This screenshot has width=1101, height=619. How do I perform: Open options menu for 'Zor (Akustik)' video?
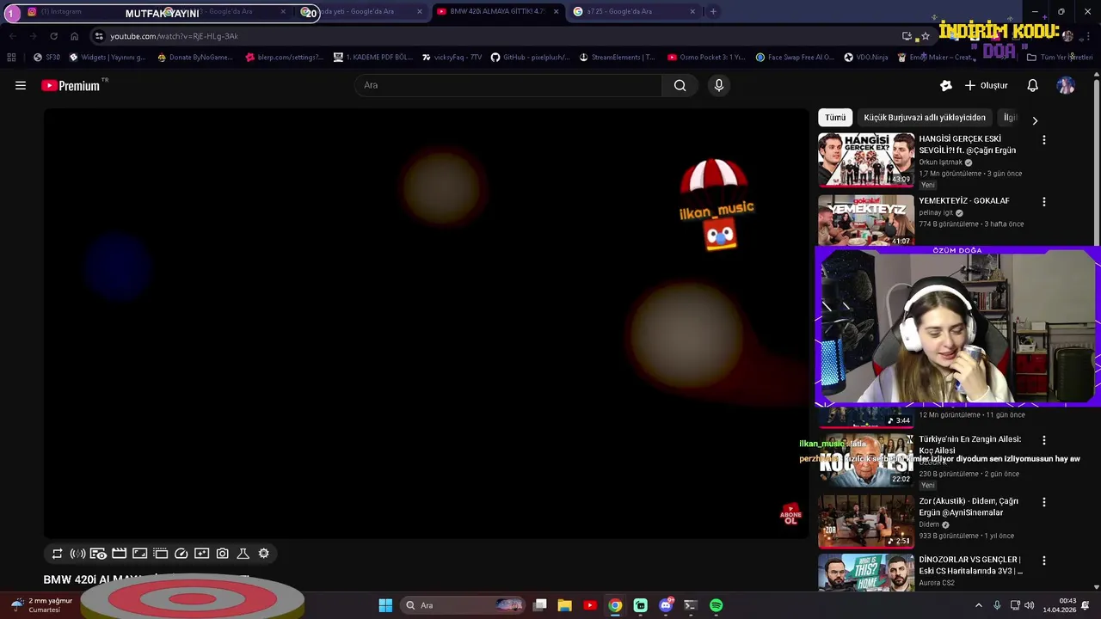point(1044,502)
